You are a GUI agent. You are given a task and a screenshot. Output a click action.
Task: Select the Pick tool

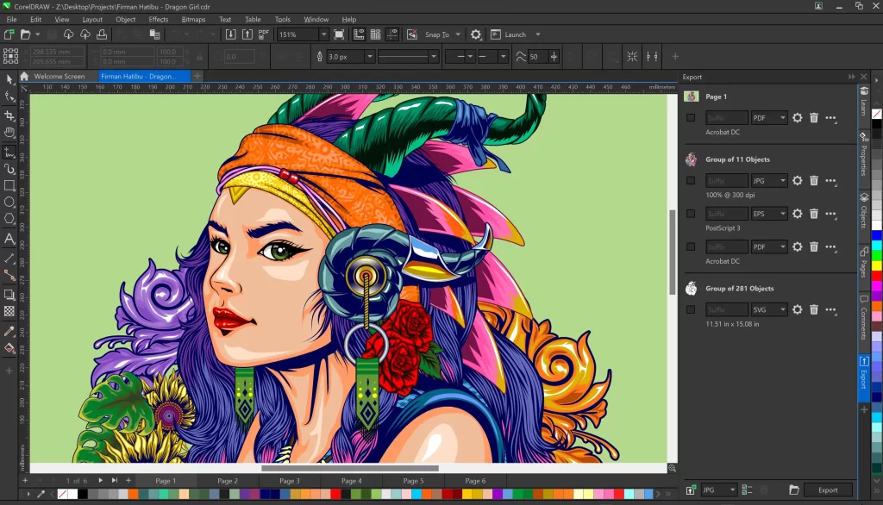pyautogui.click(x=9, y=79)
